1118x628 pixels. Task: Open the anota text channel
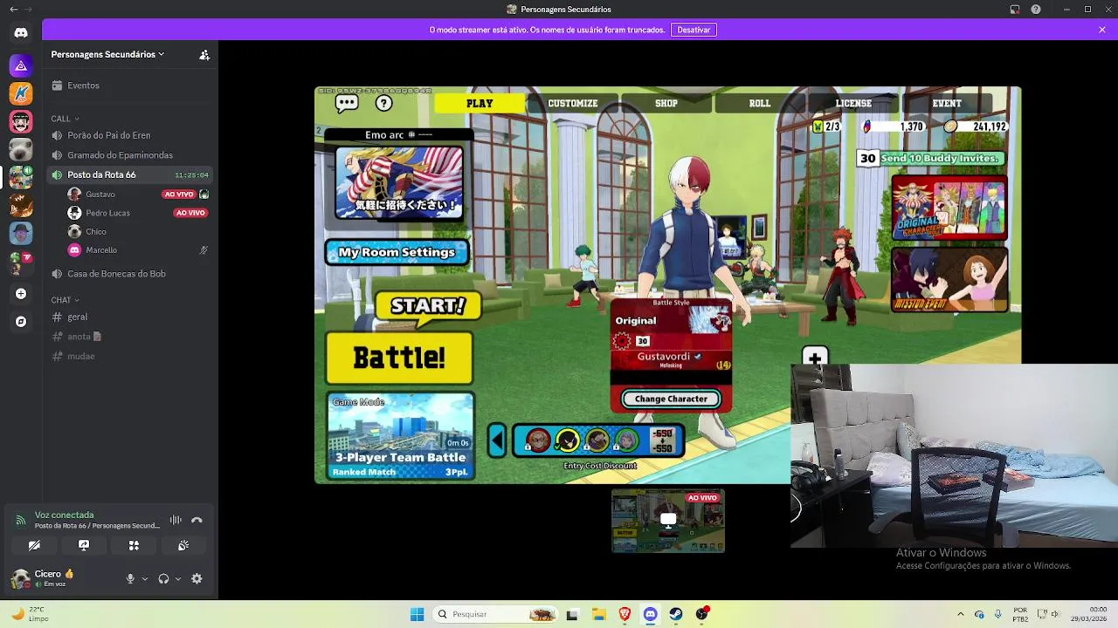(131, 337)
